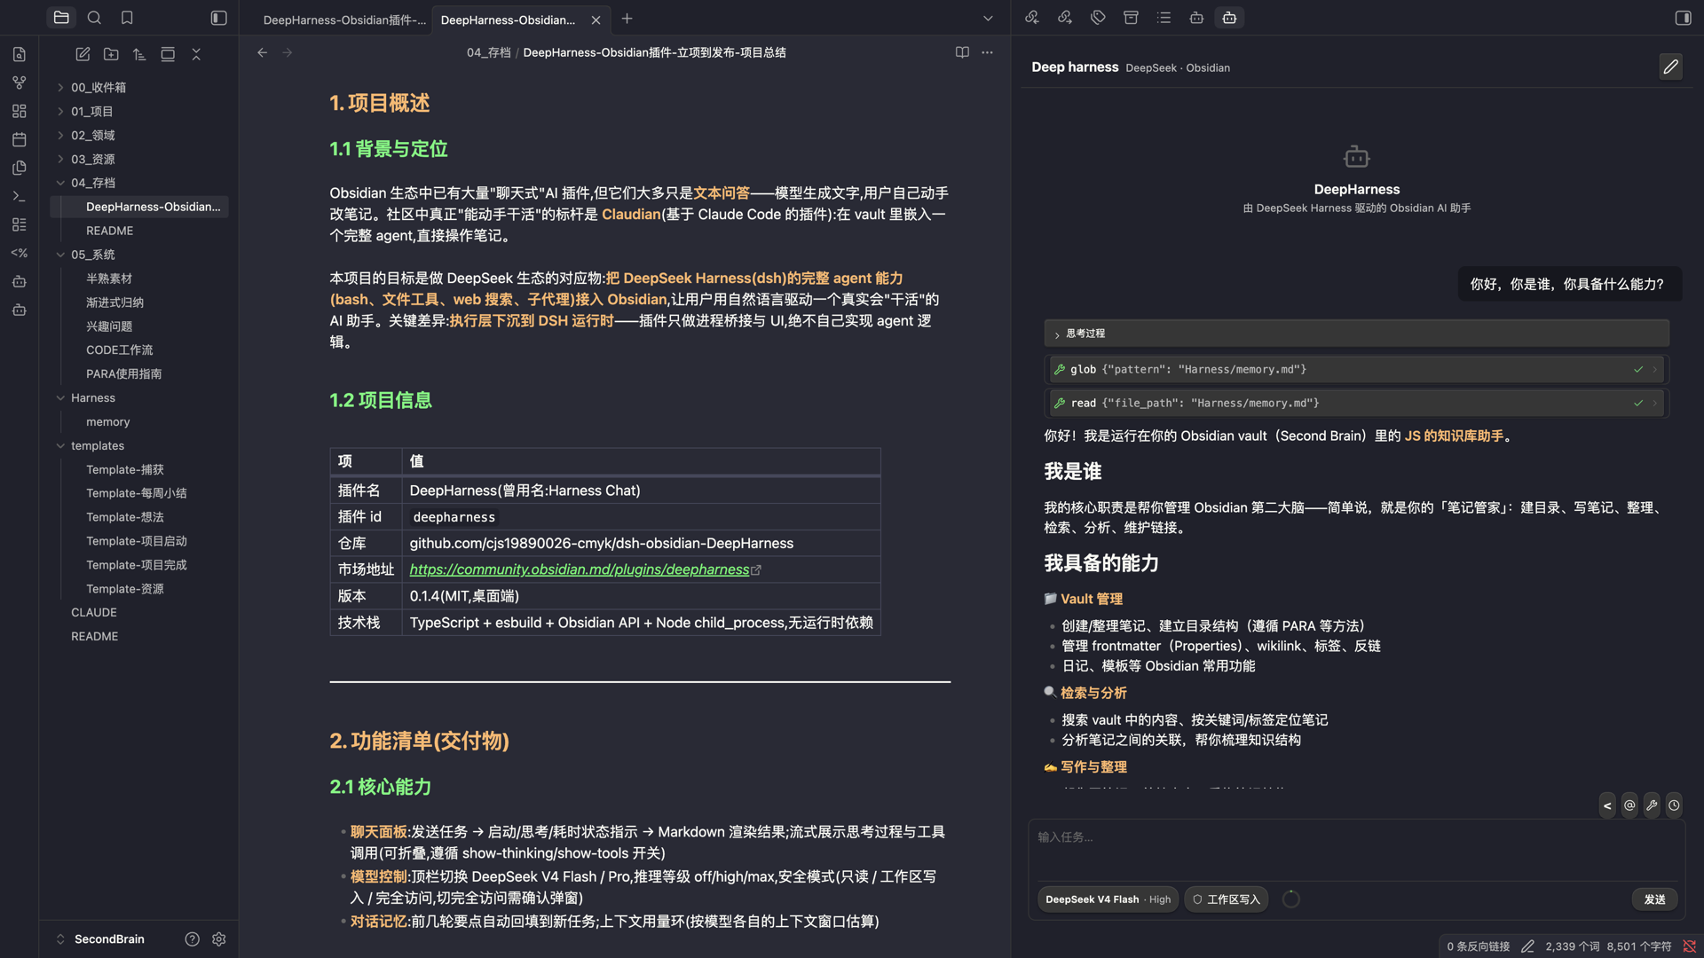The image size is (1704, 958).
Task: Click the auto-reveal current file icon
Action: (168, 54)
